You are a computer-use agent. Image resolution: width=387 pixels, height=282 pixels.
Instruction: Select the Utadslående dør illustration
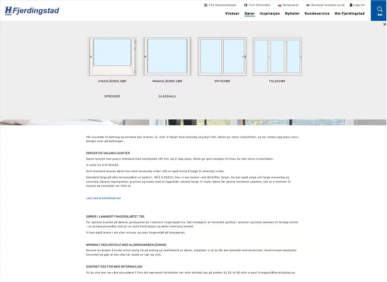[112, 57]
